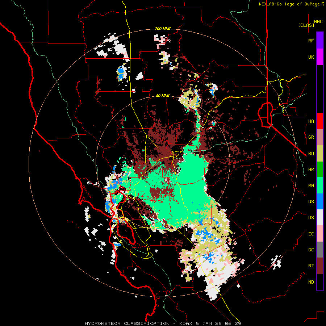Click the HA legend label
The height and width of the screenshot is (326, 326).
coord(311,121)
